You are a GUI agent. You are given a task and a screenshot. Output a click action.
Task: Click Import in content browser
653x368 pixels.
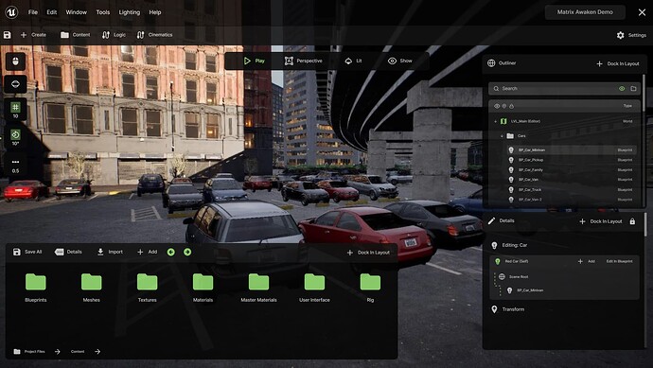110,252
